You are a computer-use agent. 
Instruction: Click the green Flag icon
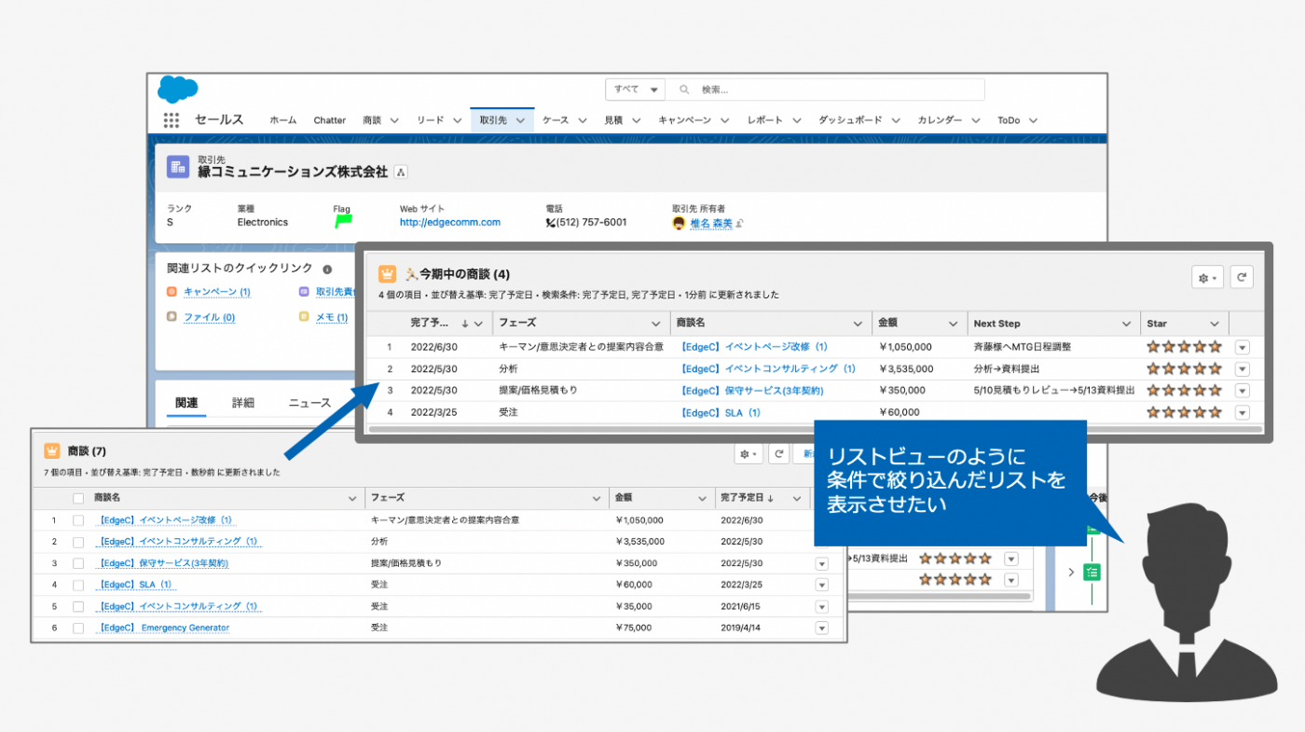point(342,222)
